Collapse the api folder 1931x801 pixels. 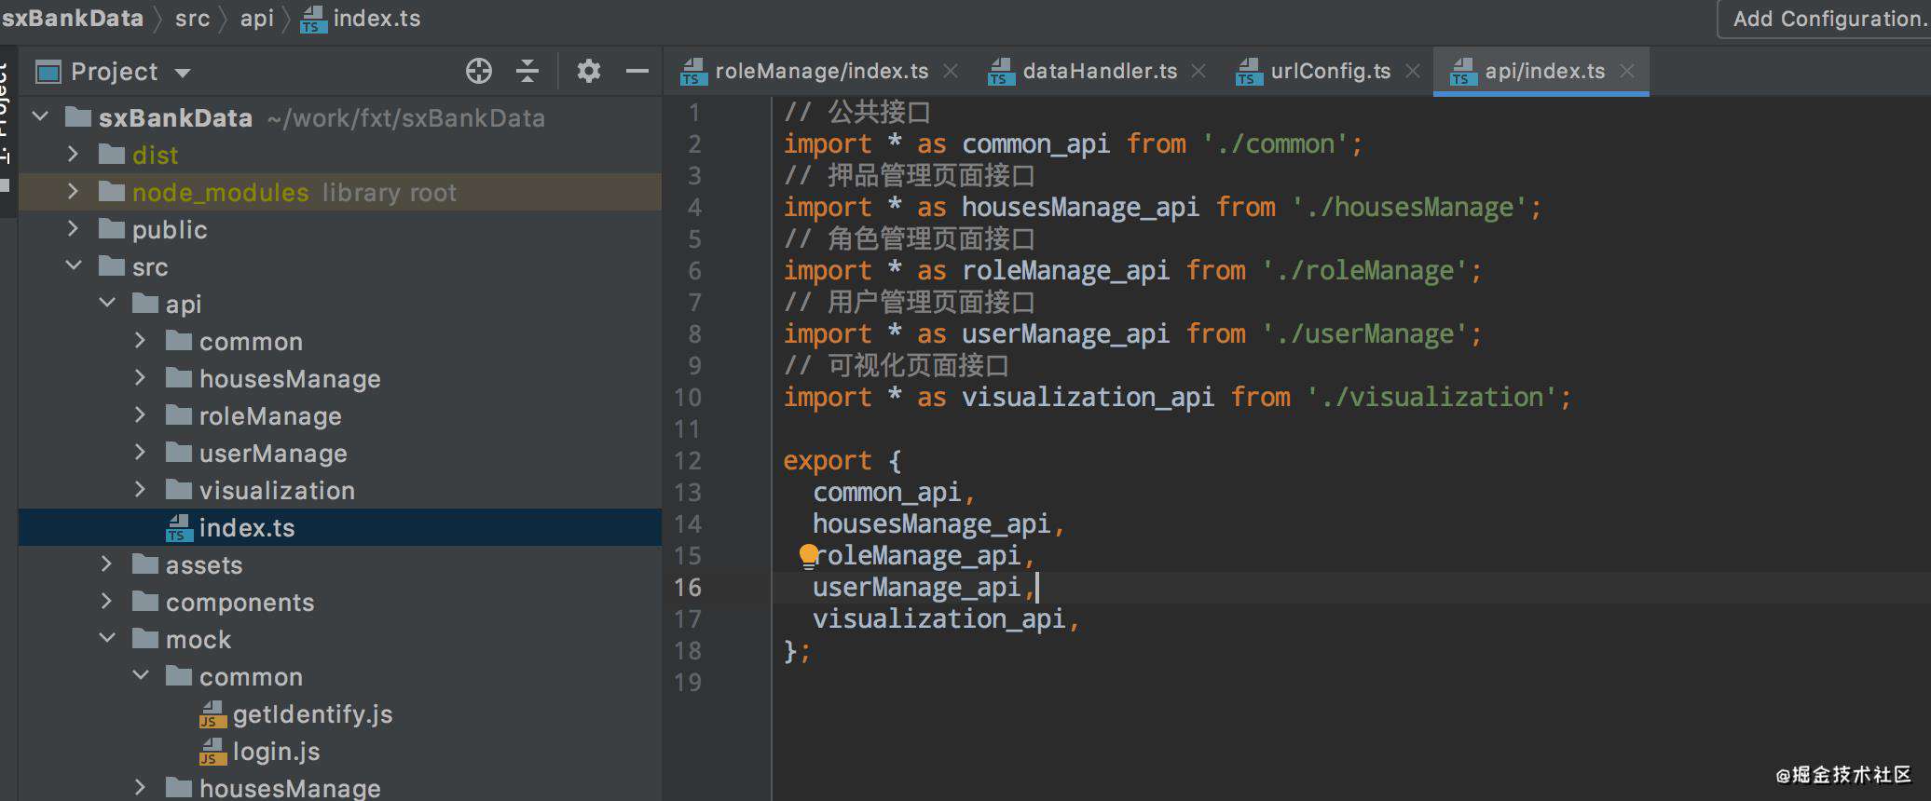pyautogui.click(x=107, y=304)
